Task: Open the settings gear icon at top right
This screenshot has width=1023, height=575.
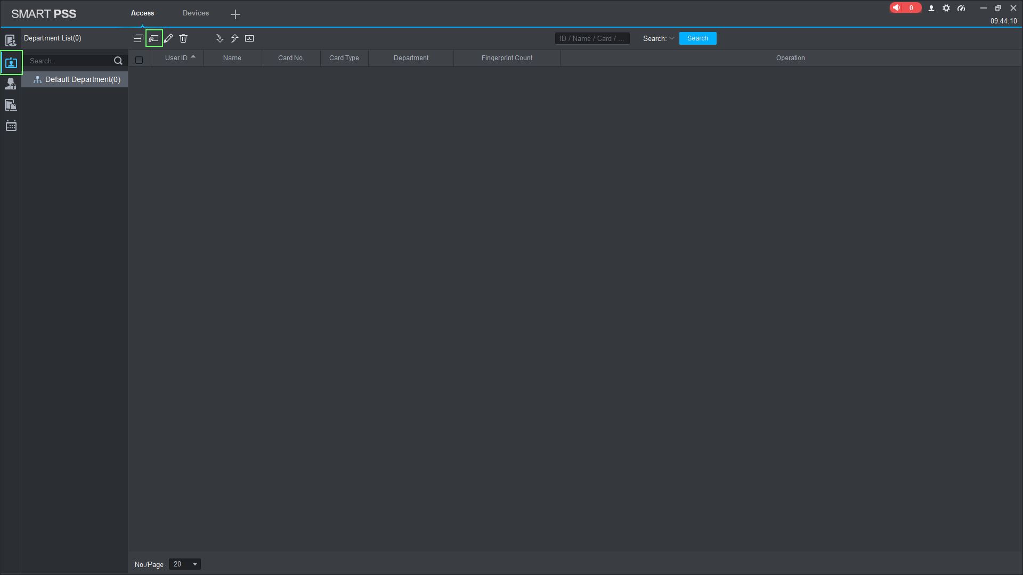Action: [x=946, y=8]
